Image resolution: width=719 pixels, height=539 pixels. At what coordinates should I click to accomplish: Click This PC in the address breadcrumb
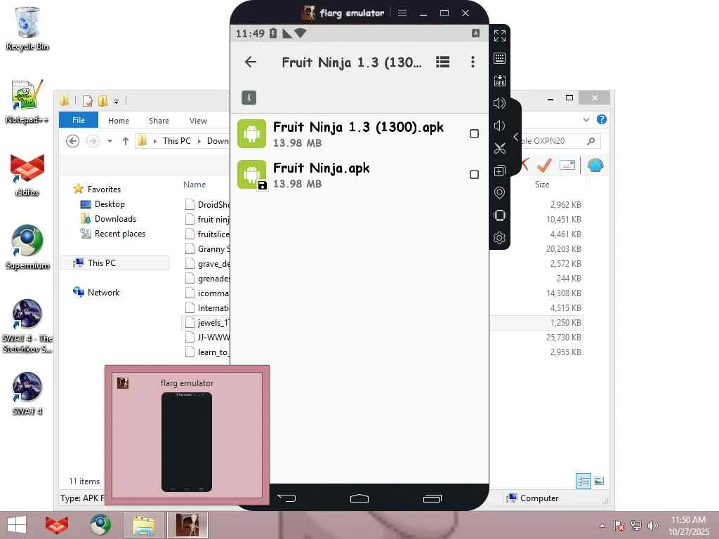176,140
